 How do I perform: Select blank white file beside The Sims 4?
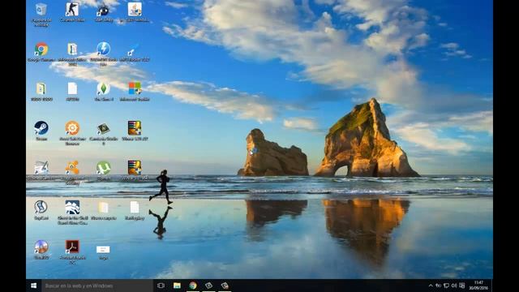pyautogui.click(x=72, y=88)
